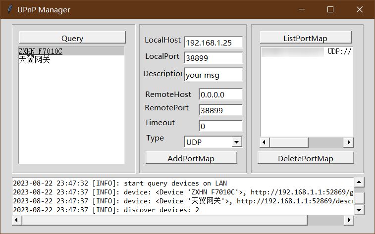Click log line 'start query devices on LAN'
375x234 pixels.
[175, 184]
